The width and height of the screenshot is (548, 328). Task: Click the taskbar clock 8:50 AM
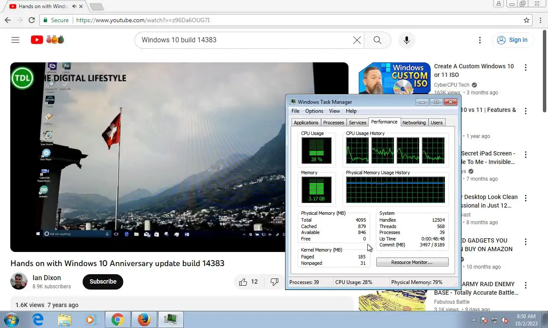526,316
